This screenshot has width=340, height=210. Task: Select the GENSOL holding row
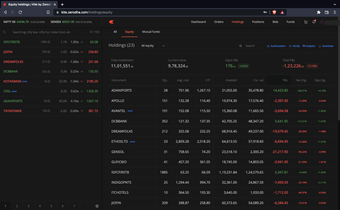pyautogui.click(x=221, y=152)
